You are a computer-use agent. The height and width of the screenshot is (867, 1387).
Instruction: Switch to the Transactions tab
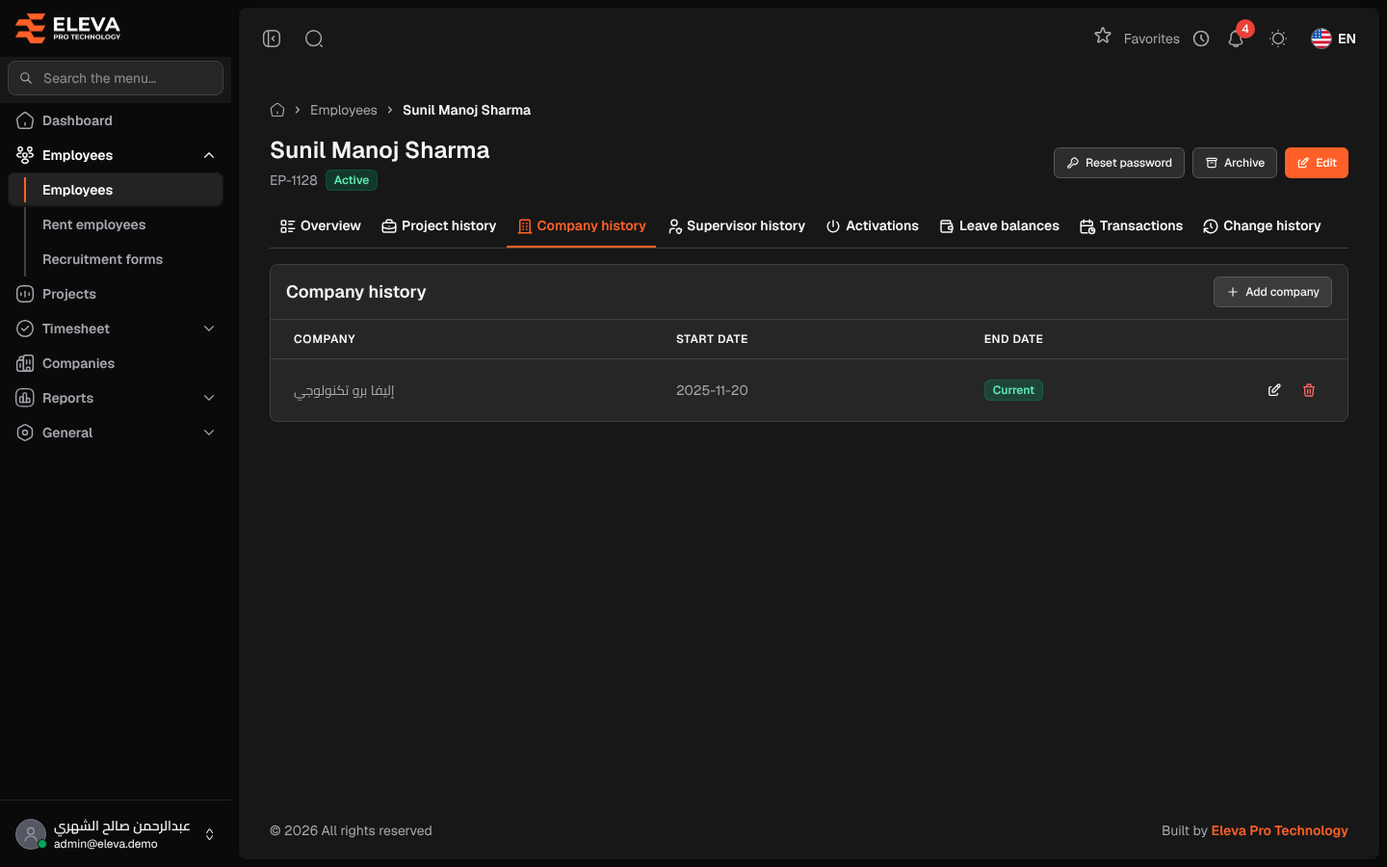(1132, 226)
